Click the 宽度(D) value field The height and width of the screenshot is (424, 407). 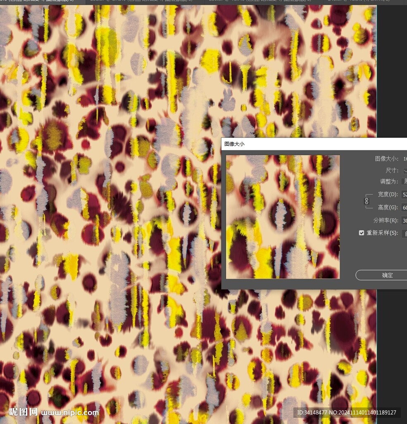point(404,195)
